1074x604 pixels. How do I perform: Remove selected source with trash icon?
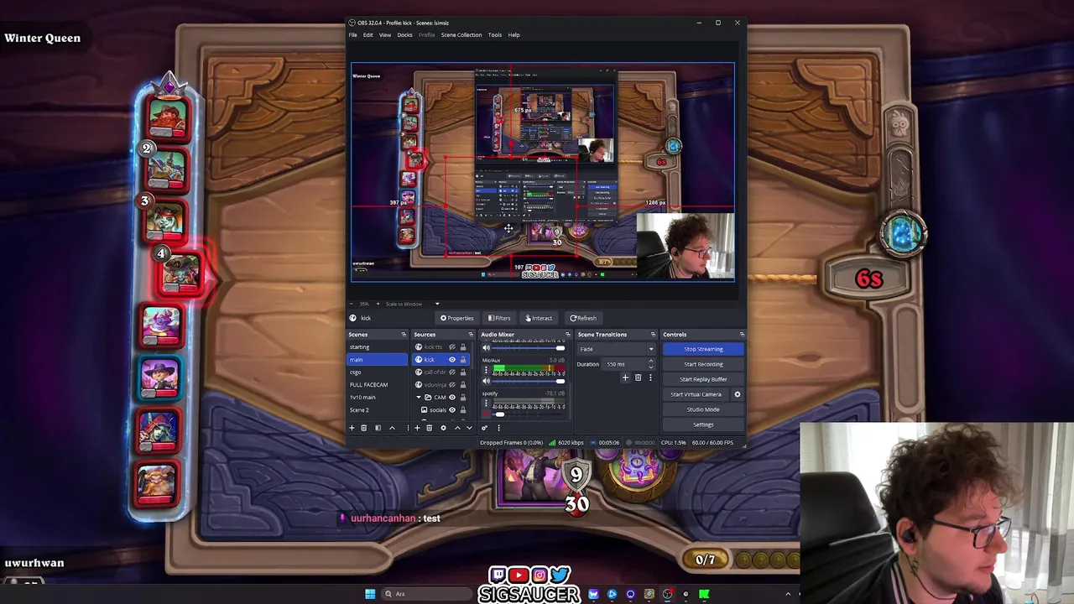429,428
